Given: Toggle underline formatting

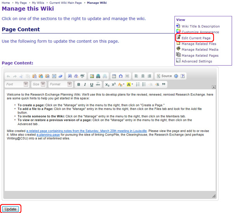Looking at the screenshot, I should pyautogui.click(x=92, y=84).
